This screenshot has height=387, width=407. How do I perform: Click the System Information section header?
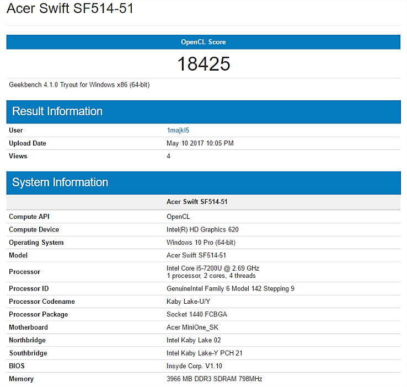[x=60, y=182]
